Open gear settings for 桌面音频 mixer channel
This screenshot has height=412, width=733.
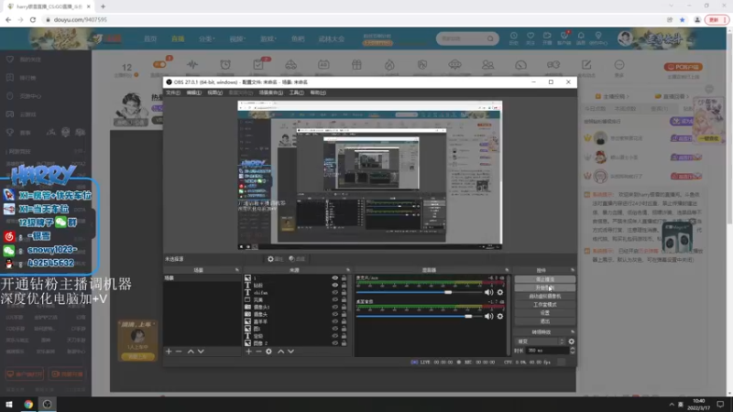click(x=500, y=316)
